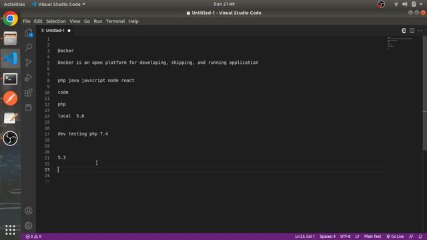This screenshot has height=240, width=427.
Task: Launch Google Chrome from the dock
Action: [11, 19]
